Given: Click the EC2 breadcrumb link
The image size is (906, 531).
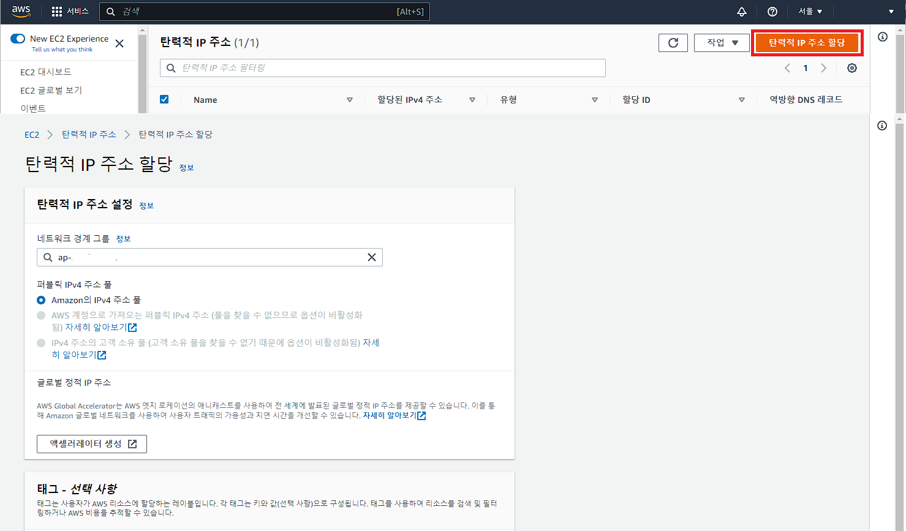Looking at the screenshot, I should tap(32, 135).
